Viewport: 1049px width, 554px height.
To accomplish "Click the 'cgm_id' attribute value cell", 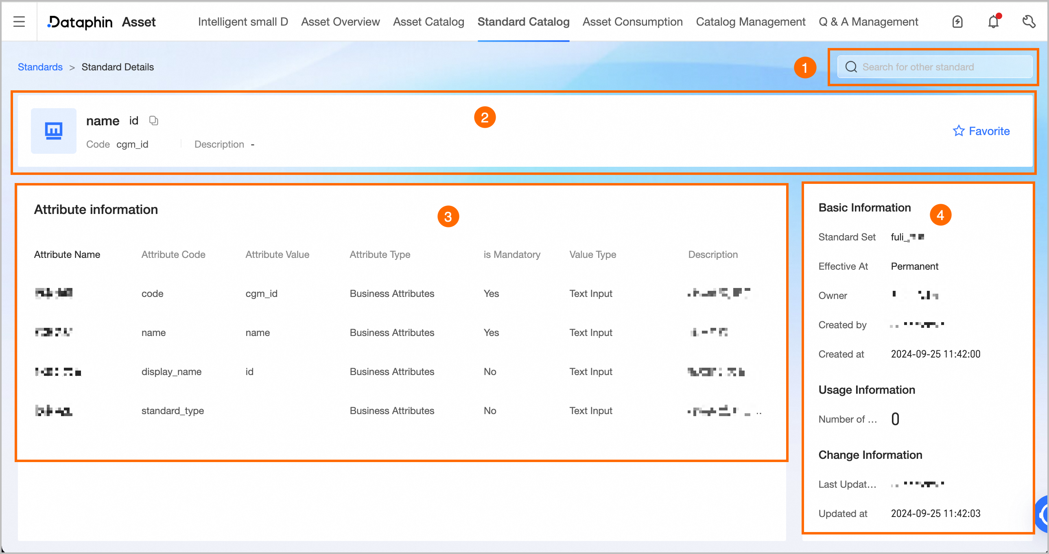I will point(261,294).
